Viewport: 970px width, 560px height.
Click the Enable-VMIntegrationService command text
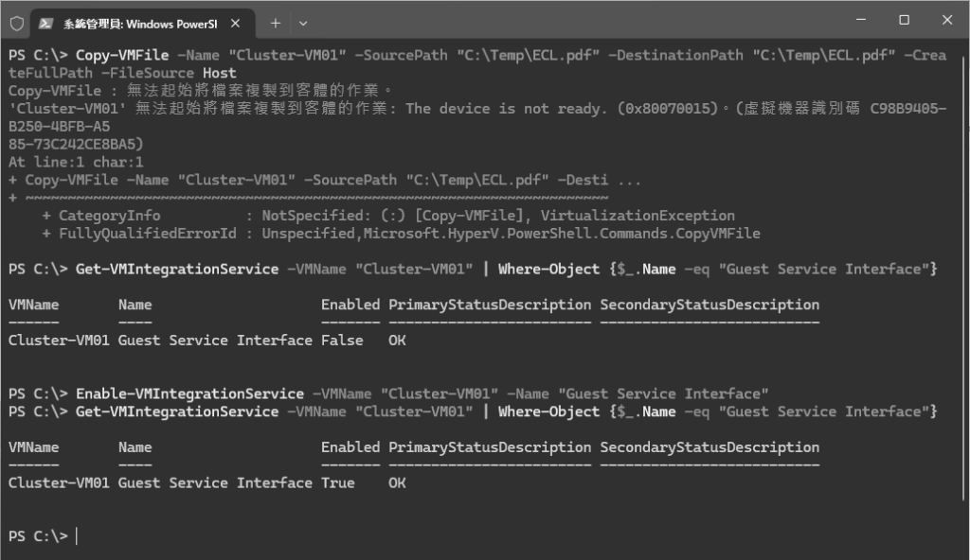[x=189, y=394]
